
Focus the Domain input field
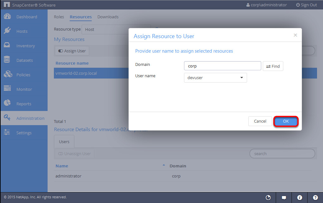[x=222, y=66]
